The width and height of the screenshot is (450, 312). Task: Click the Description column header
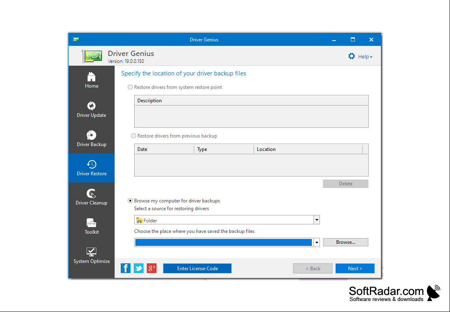coord(251,101)
